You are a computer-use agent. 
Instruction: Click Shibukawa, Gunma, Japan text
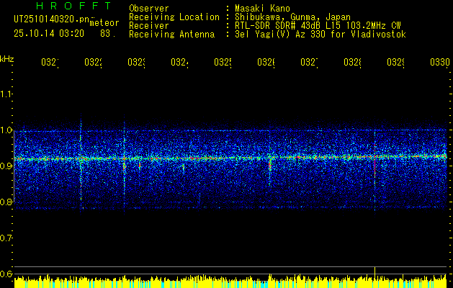tap(292, 17)
